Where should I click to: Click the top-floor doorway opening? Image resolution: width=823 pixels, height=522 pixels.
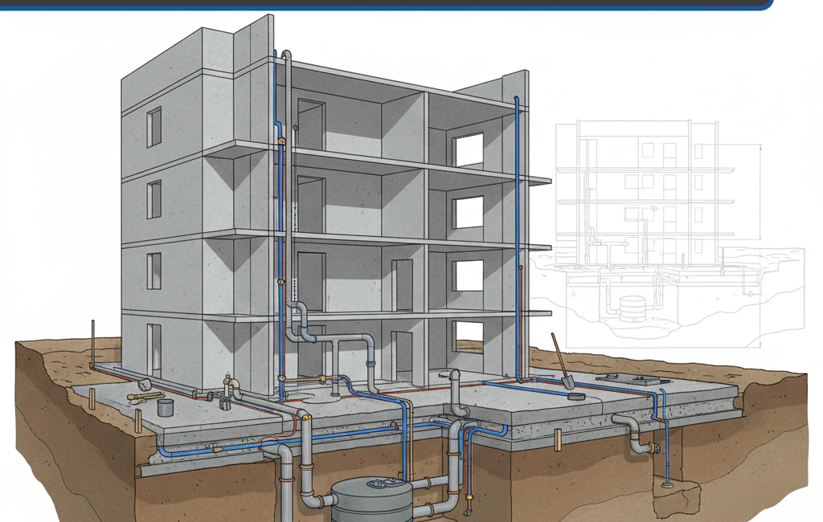(310, 124)
